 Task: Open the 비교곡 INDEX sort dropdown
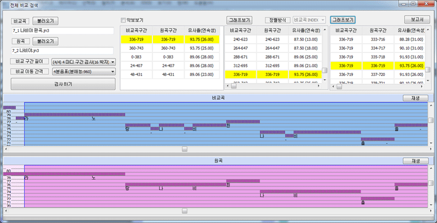click(309, 20)
